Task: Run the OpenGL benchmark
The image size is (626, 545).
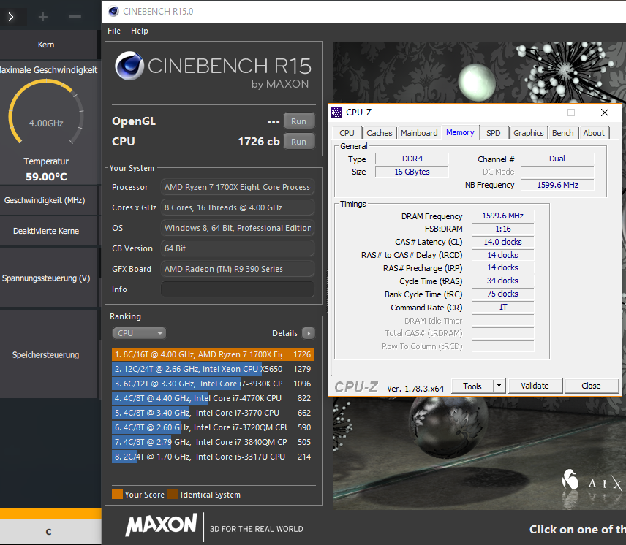Action: tap(299, 121)
